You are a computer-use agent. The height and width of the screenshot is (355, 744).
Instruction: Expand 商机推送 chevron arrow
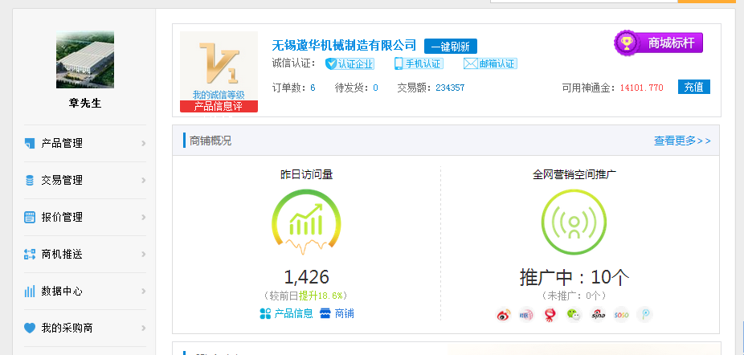pos(143,255)
